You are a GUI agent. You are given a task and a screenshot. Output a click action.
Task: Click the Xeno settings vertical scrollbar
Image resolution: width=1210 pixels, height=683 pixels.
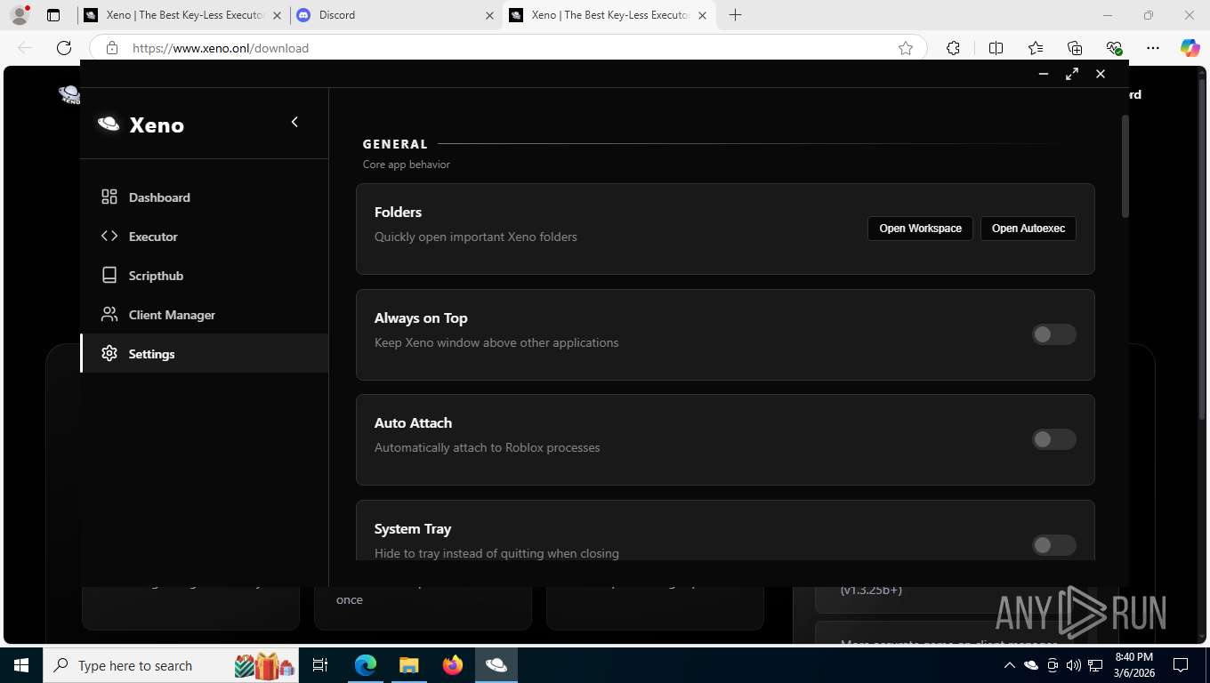(1125, 166)
